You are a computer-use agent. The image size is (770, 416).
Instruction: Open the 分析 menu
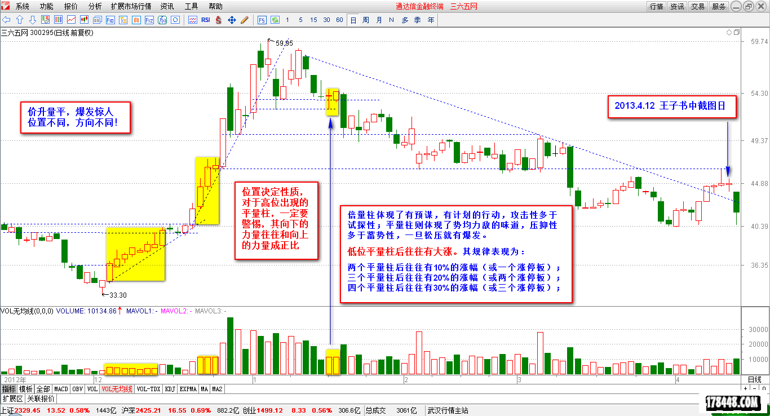(x=95, y=6)
